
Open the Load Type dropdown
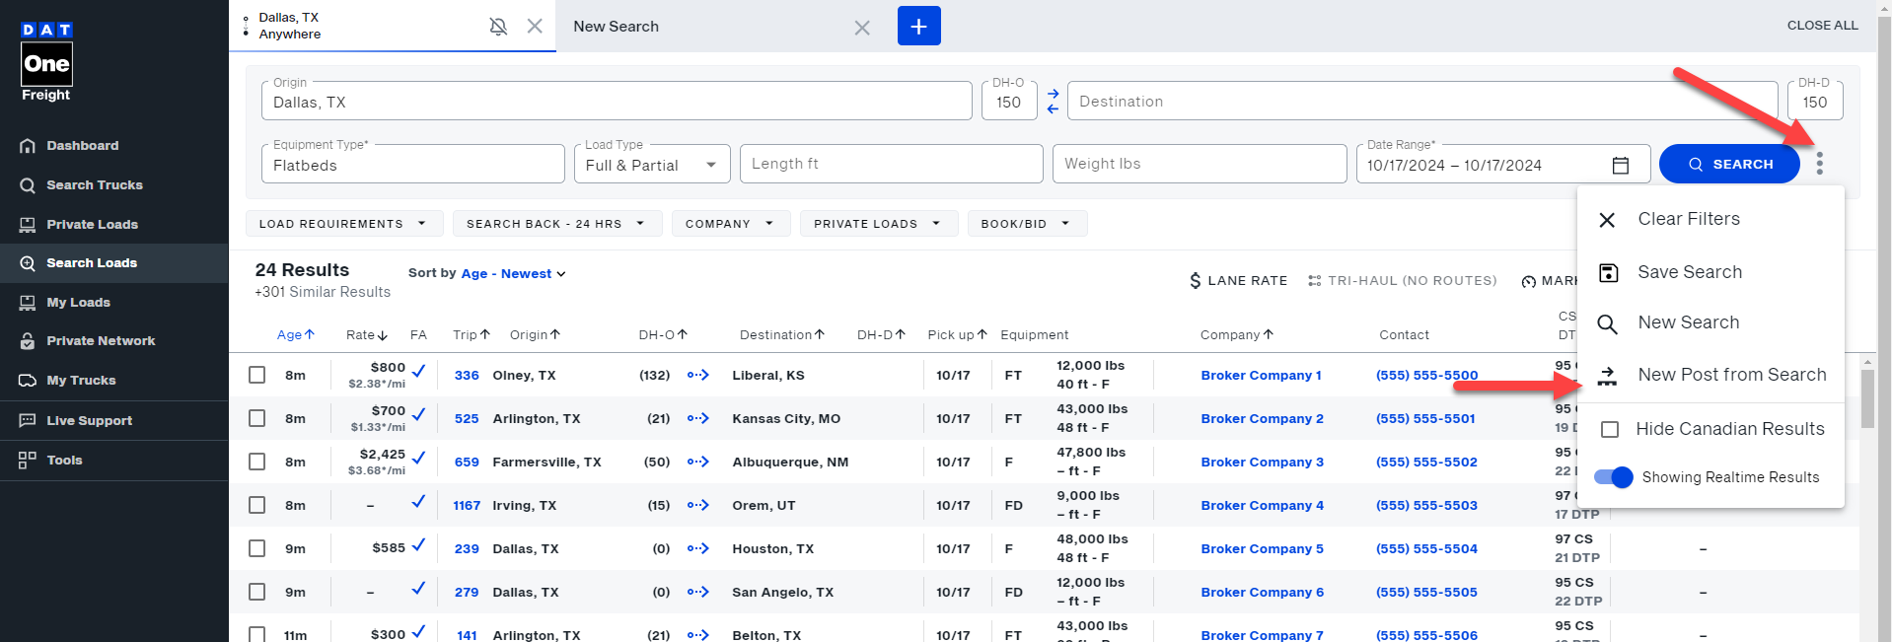[652, 165]
